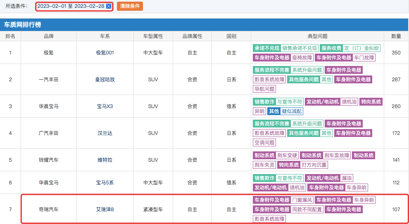Click 华晨宝马 in the 宝马5系 row

click(48, 183)
